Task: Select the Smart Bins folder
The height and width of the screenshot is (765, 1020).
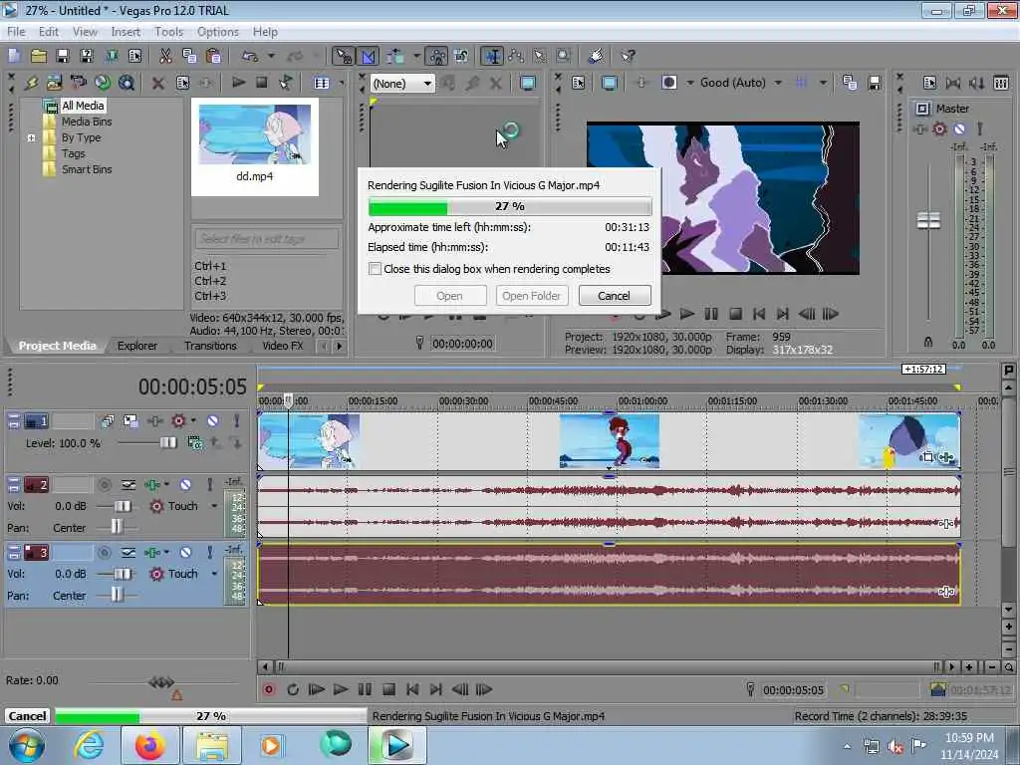Action: point(87,169)
